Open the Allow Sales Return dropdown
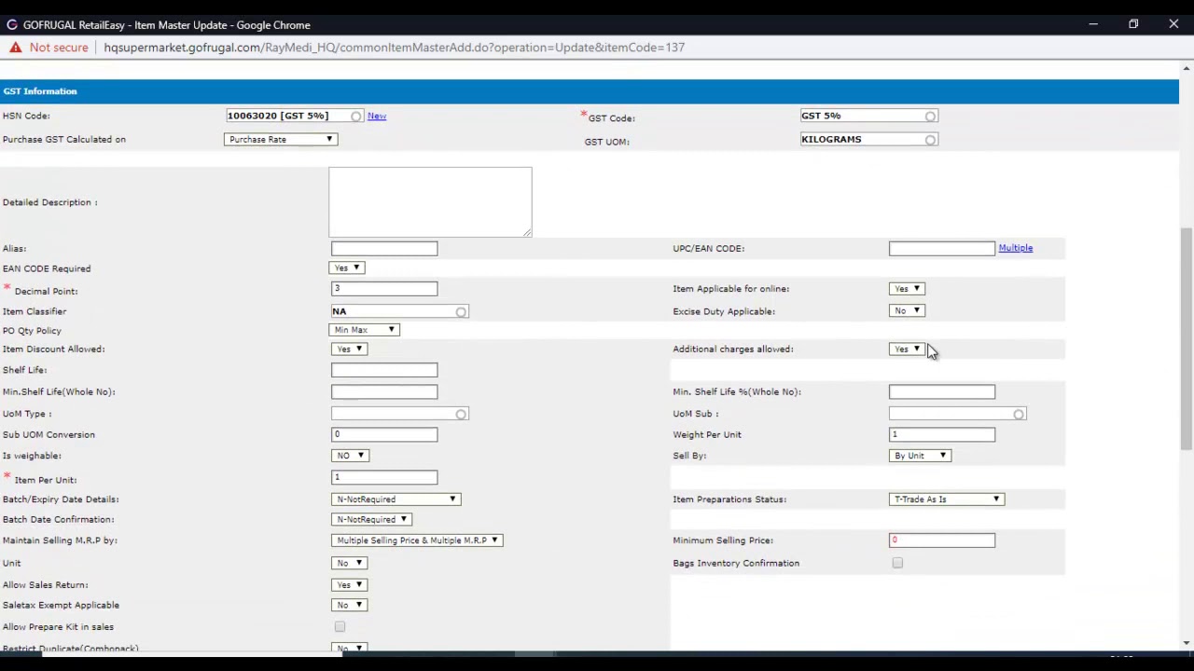The height and width of the screenshot is (671, 1194). coord(349,585)
